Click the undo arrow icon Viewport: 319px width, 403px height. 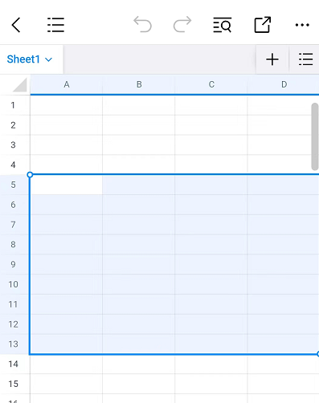[x=142, y=25]
